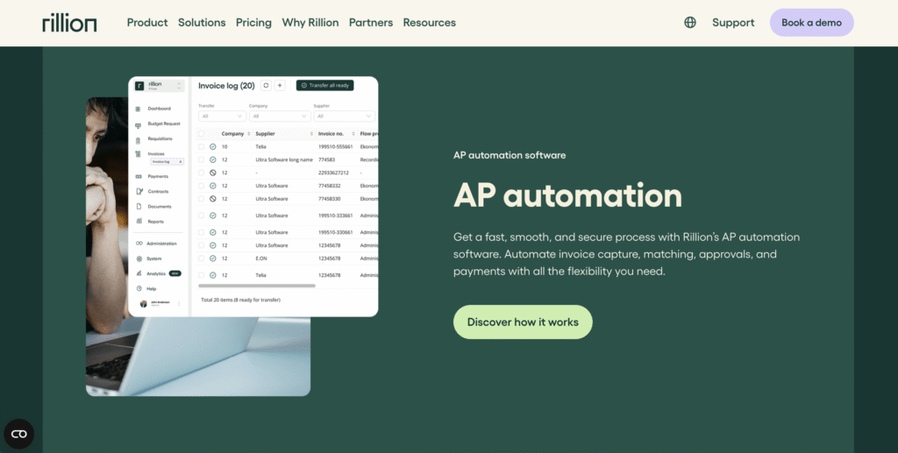898x453 pixels.
Task: Click the Help icon in sidebar
Action: pyautogui.click(x=138, y=288)
